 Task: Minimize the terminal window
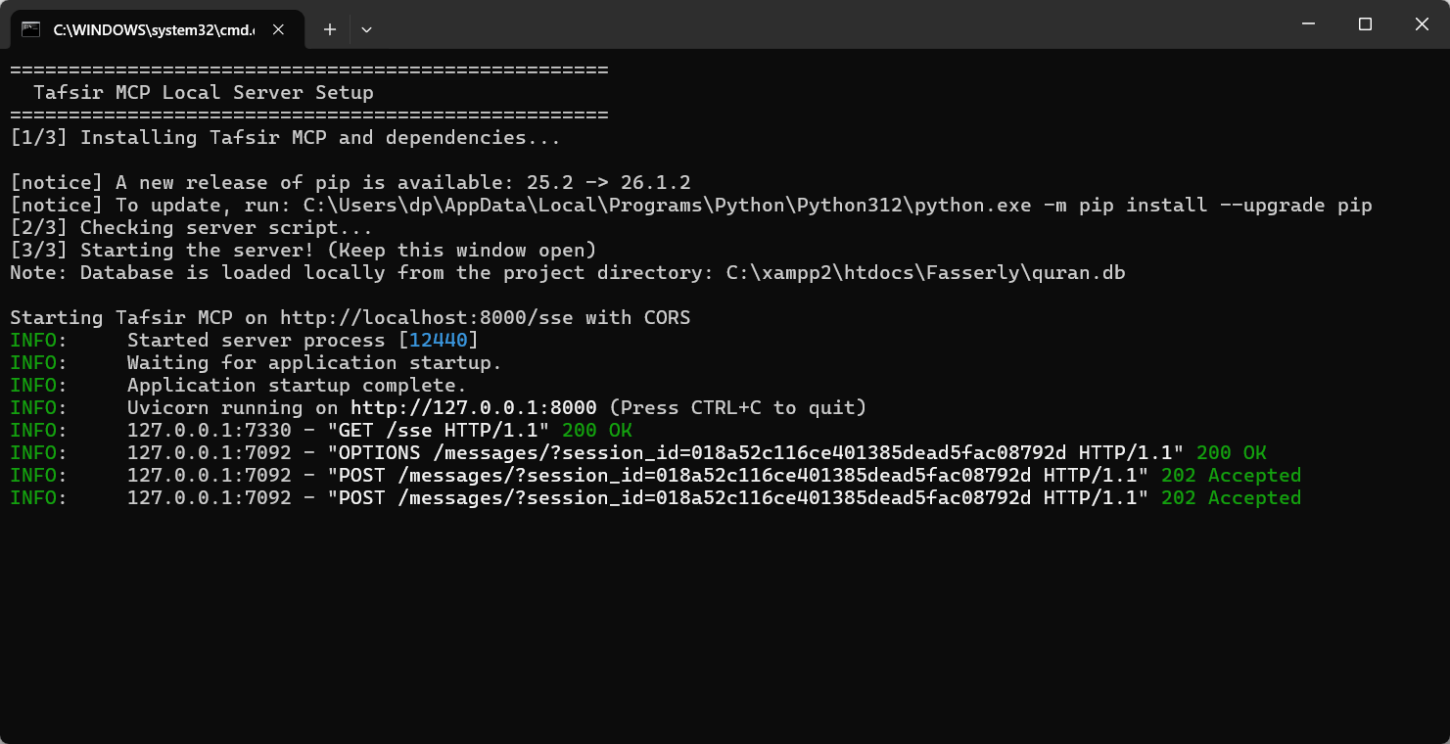coord(1307,24)
